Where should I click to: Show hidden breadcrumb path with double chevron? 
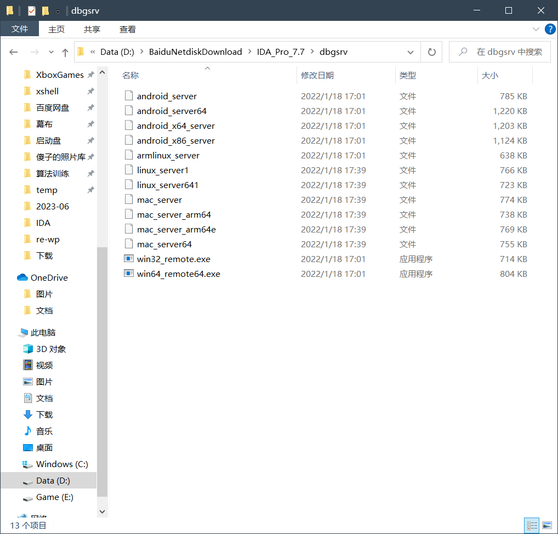coord(93,52)
